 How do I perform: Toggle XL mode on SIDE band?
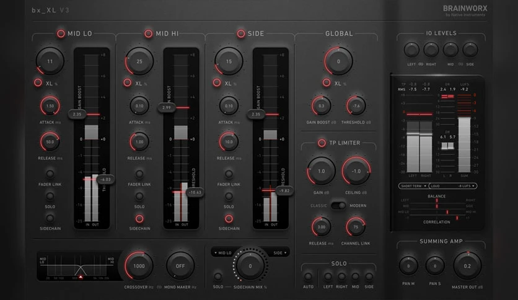point(217,82)
